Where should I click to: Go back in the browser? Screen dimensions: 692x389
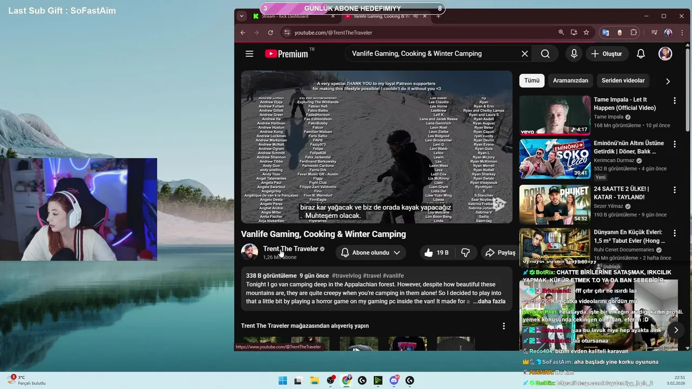click(243, 32)
